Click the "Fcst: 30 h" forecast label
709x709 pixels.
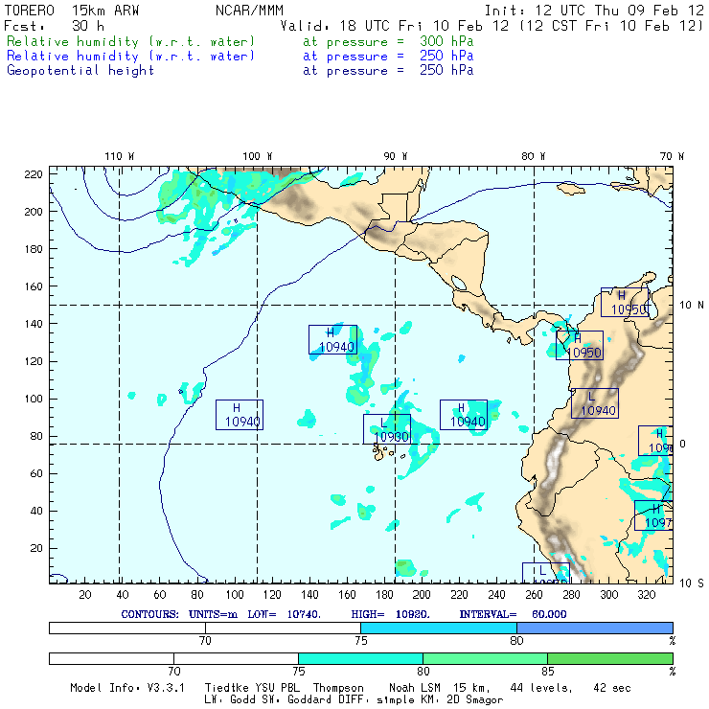tap(55, 26)
